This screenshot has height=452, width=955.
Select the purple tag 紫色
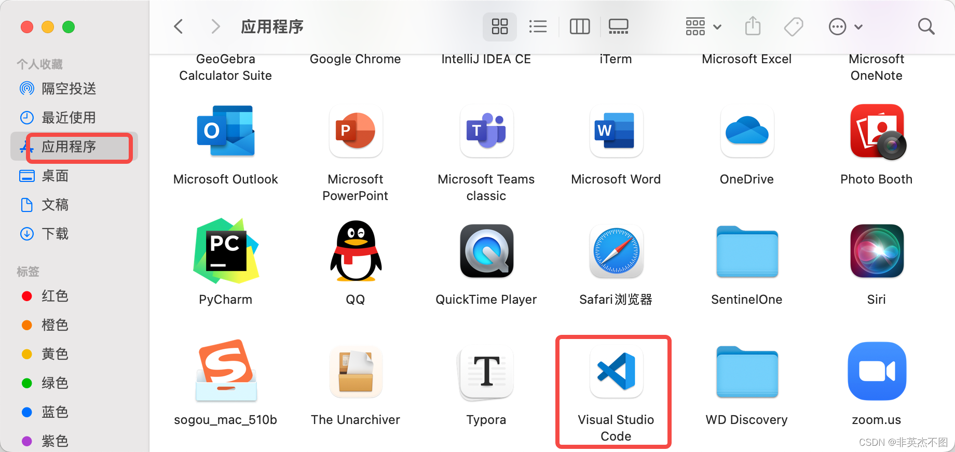[x=74, y=441]
